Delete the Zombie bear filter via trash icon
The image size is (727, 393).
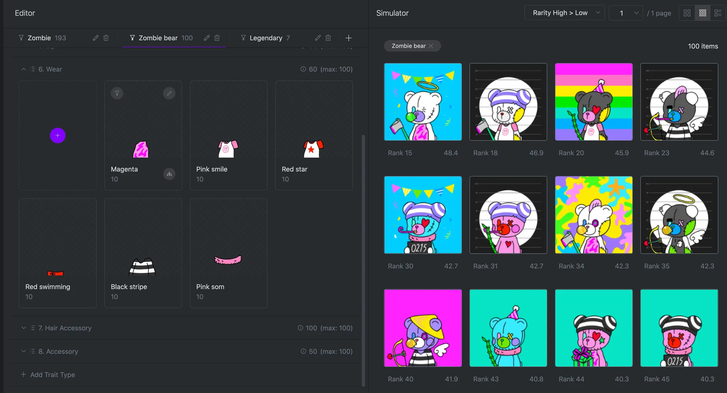click(217, 38)
